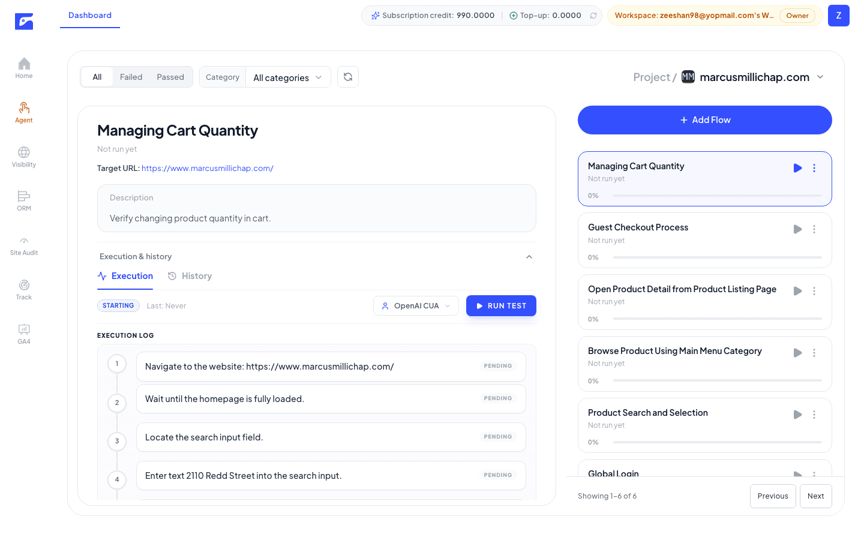Open options for Open Product Detail flow
Viewport: 864px width, 540px height.
tap(814, 291)
